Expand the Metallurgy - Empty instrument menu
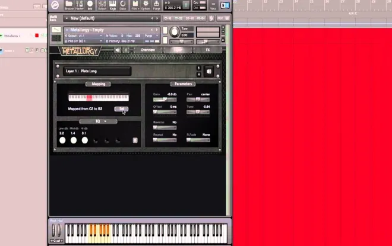The height and width of the screenshot is (246, 392). coord(67,30)
